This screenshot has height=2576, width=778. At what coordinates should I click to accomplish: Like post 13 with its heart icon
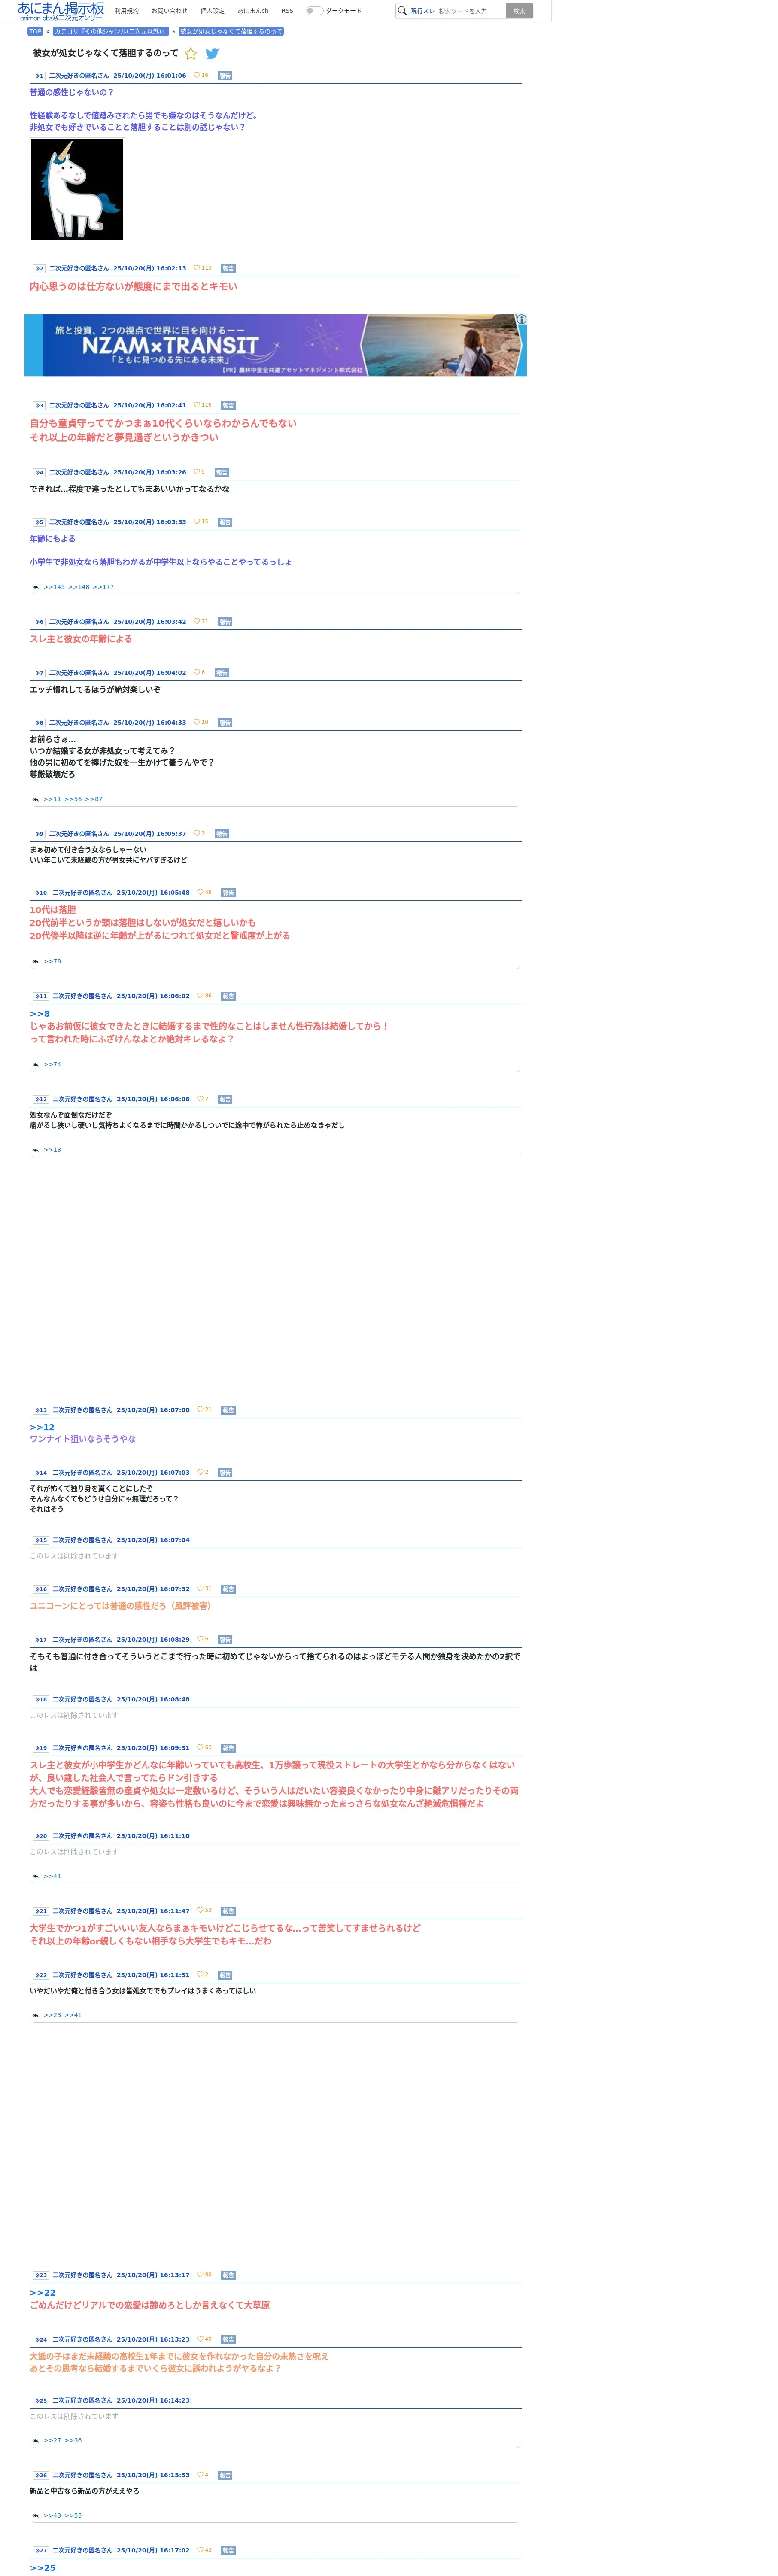200,1409
